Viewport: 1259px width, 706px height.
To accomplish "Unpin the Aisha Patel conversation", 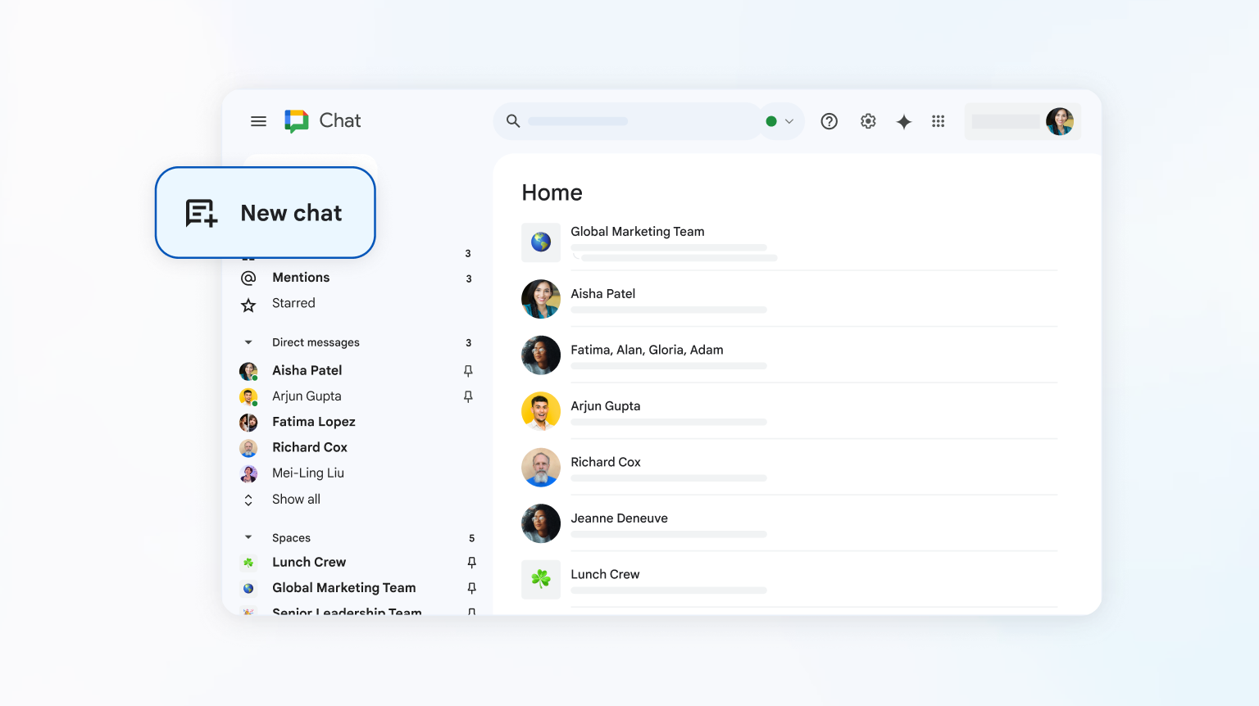I will [x=468, y=371].
